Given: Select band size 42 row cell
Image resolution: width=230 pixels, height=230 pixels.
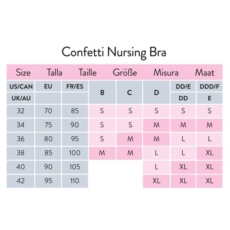Looking at the screenshot, I should (x=20, y=181).
